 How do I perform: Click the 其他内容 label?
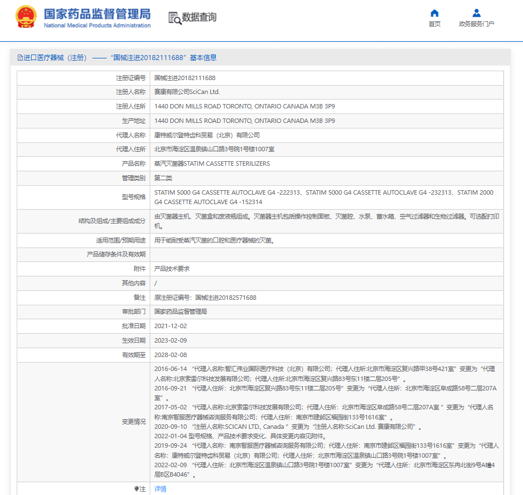click(x=134, y=283)
